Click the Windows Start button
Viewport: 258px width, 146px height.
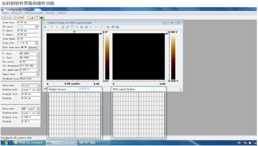click(6, 143)
